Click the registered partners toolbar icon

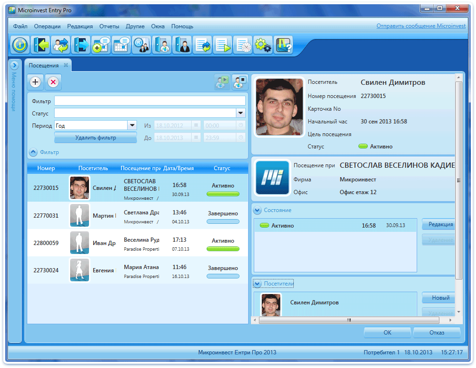pyautogui.click(x=141, y=45)
